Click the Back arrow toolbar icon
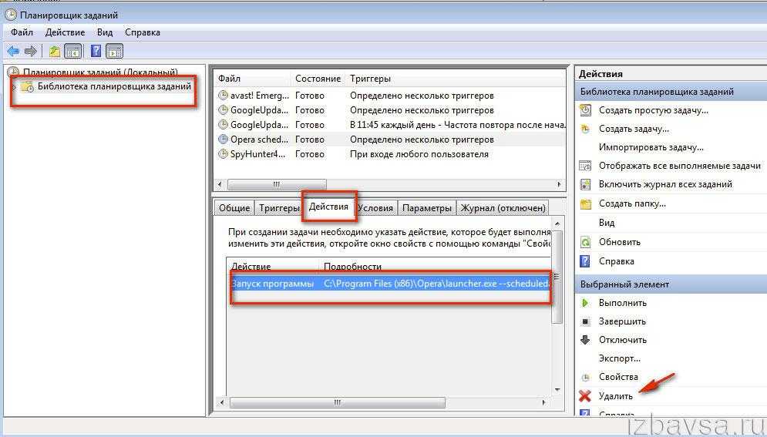Viewport: 767px width, 437px height. tap(13, 52)
